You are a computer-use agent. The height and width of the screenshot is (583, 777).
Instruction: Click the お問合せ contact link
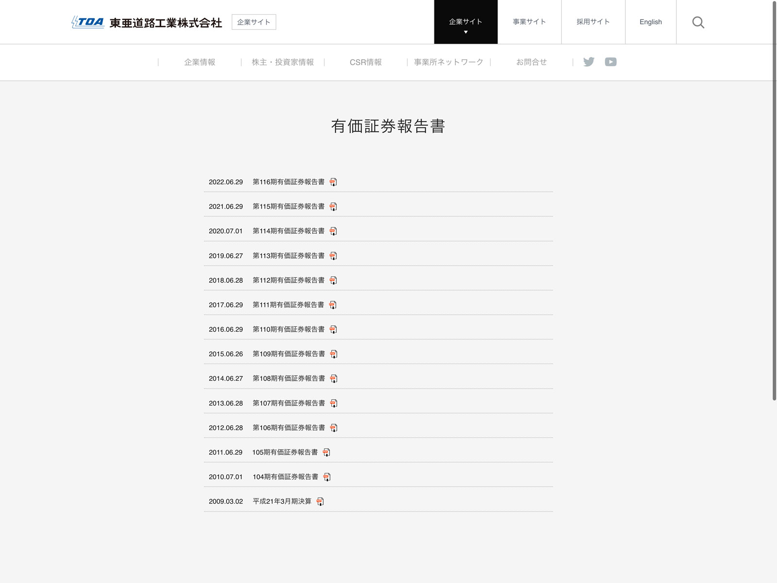point(531,62)
